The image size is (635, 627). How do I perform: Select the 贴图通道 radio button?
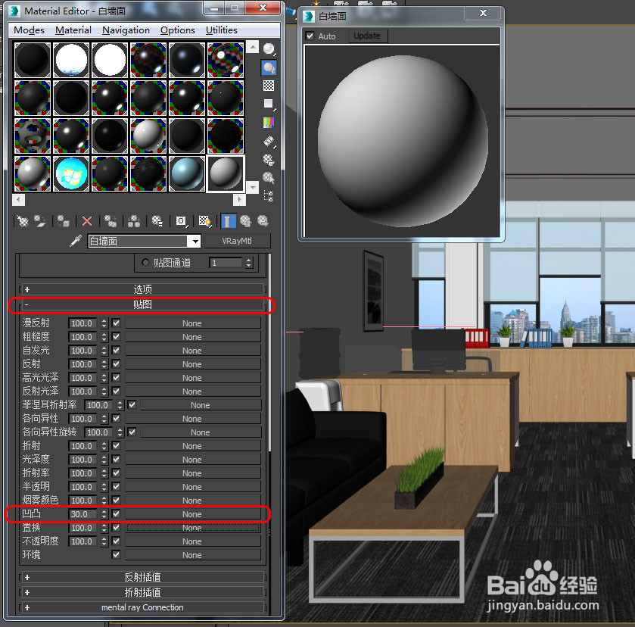145,262
